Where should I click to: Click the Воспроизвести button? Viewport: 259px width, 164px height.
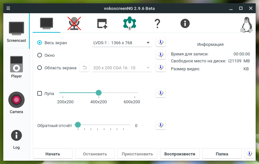pos(180,154)
